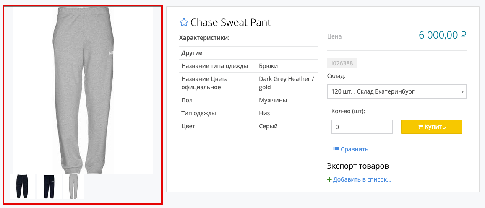Click the favorite star next to Chase Sweat Pant
The image size is (485, 208).
tap(184, 23)
